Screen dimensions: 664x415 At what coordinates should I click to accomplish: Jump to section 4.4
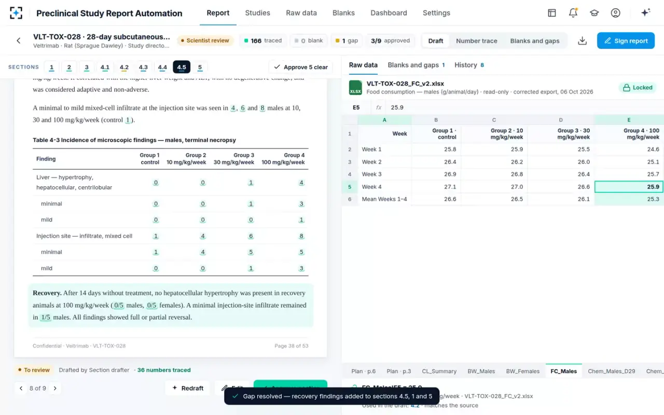[x=162, y=67]
